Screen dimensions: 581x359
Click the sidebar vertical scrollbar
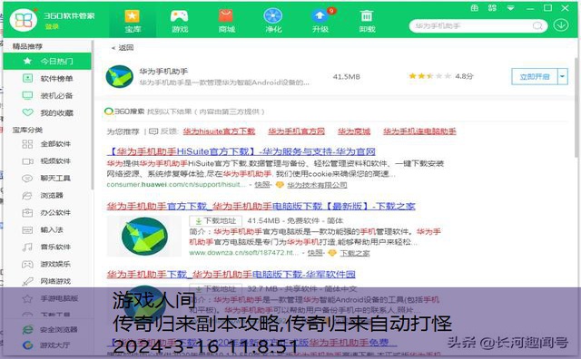point(93,115)
